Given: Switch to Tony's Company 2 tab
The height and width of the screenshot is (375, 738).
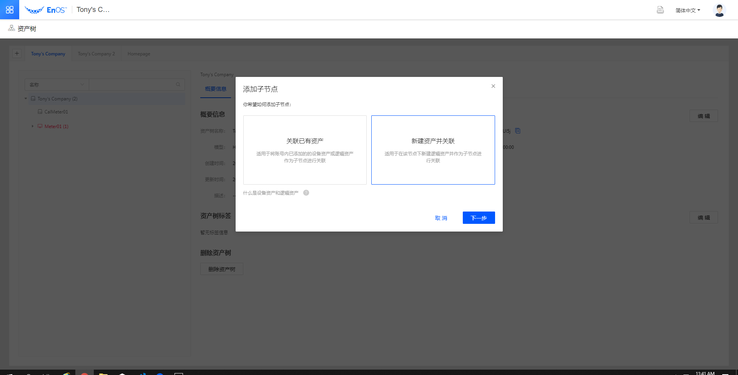Looking at the screenshot, I should click(x=96, y=54).
